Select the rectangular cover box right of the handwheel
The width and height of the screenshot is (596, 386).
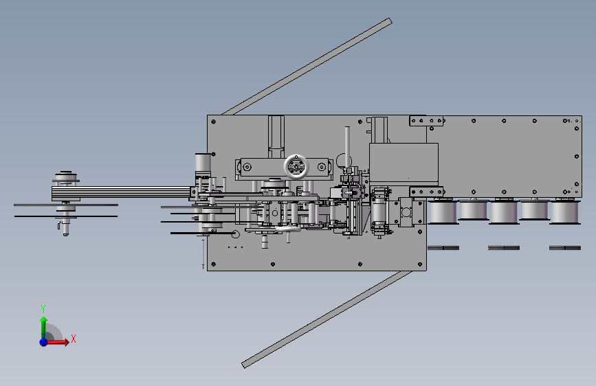pos(404,163)
